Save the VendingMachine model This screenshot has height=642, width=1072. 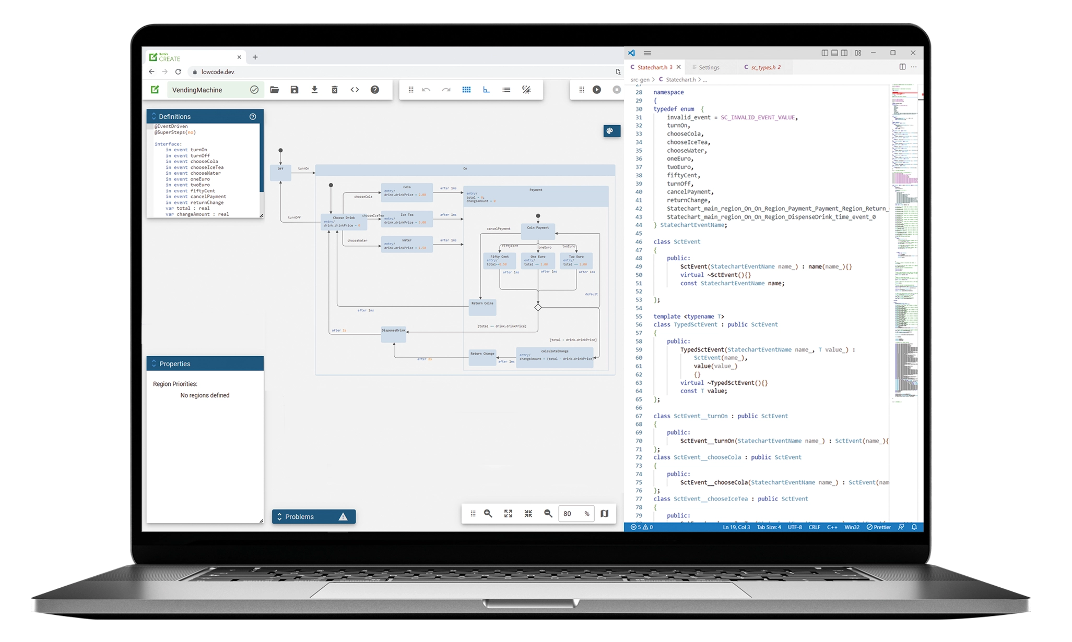[x=294, y=90]
